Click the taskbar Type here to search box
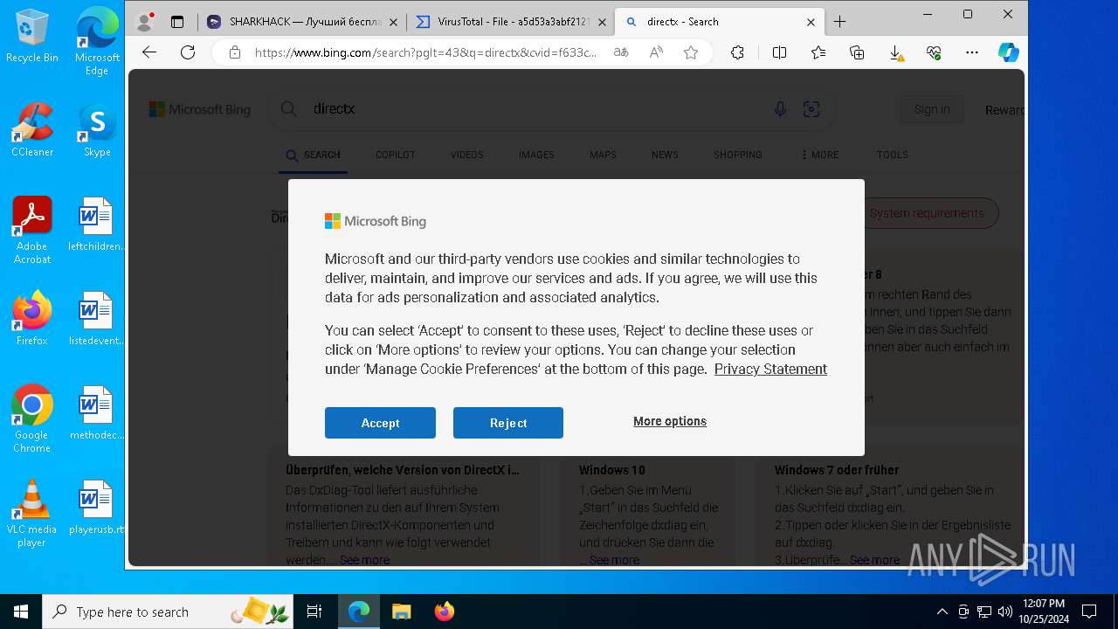This screenshot has width=1118, height=629. (x=169, y=612)
